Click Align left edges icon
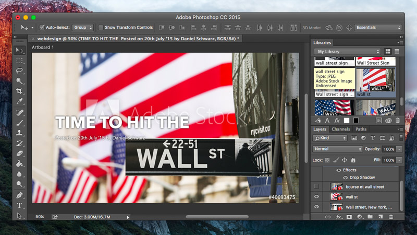Viewport: 417px width, 235px height. [x=193, y=28]
